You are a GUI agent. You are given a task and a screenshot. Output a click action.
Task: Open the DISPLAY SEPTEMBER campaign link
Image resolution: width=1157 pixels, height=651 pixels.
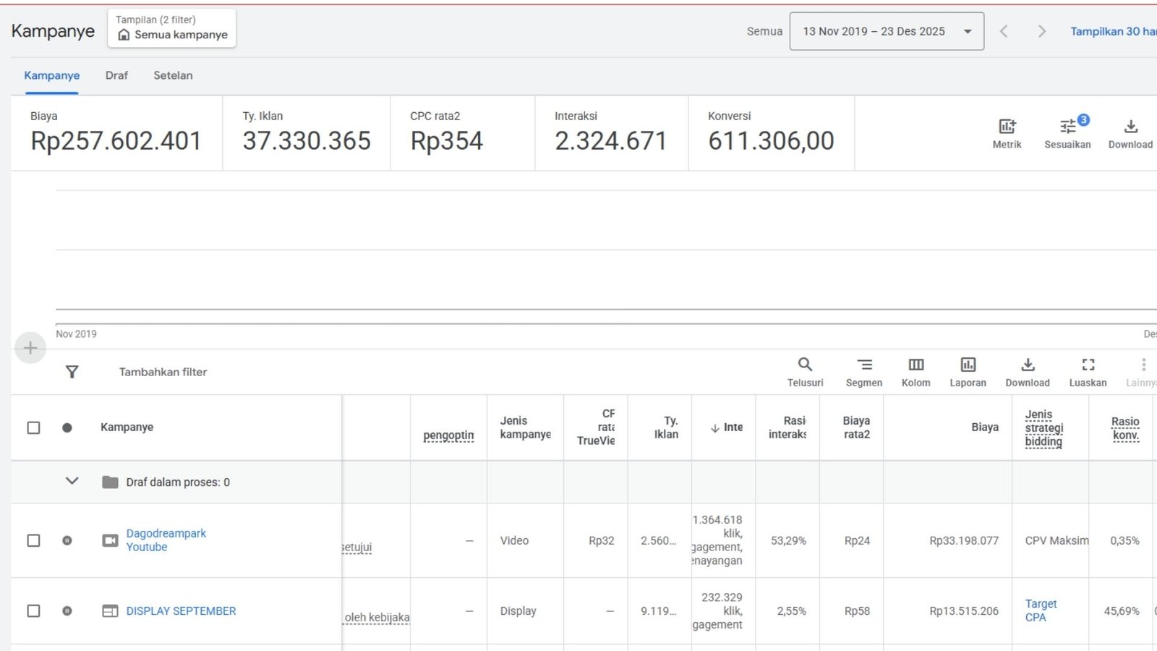click(x=181, y=611)
